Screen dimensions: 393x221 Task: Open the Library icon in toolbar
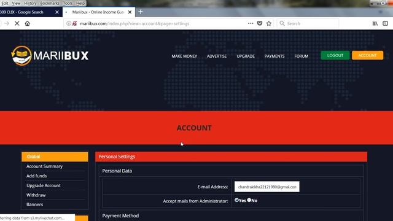pyautogui.click(x=375, y=23)
